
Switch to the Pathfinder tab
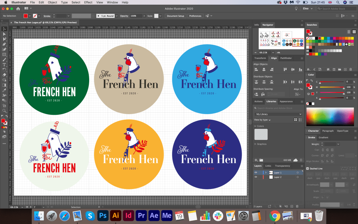[286, 58]
